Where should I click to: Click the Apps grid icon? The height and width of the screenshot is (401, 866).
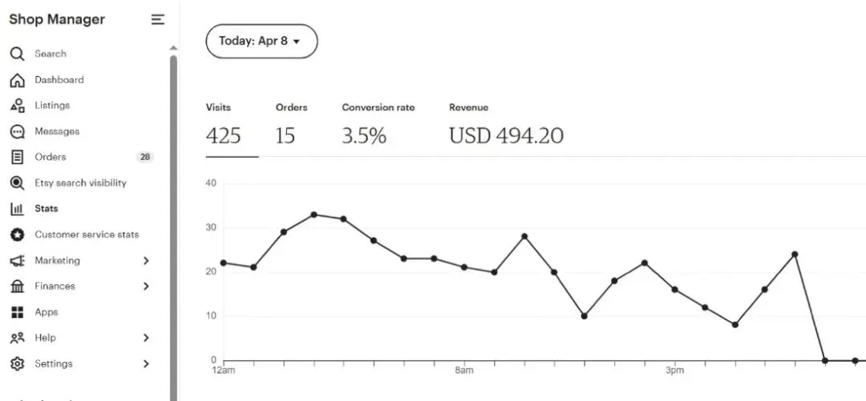17,312
